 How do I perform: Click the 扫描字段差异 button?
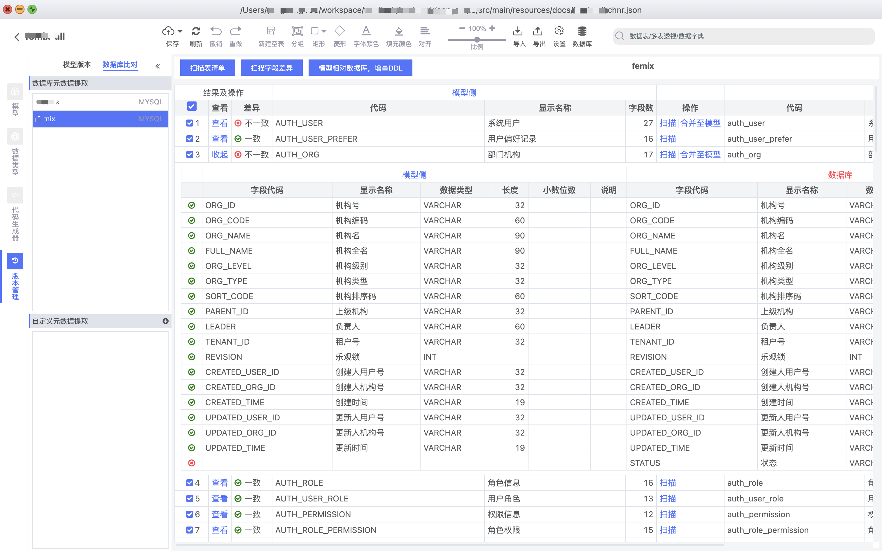(x=272, y=68)
